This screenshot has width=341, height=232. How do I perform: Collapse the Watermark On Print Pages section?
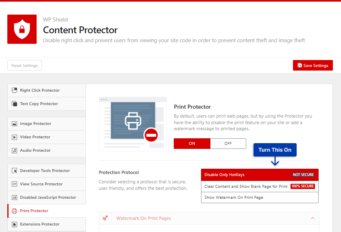pos(313,218)
